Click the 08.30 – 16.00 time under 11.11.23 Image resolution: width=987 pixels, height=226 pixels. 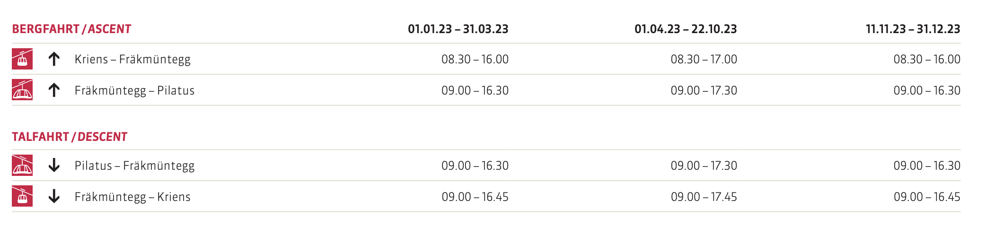pos(926,60)
